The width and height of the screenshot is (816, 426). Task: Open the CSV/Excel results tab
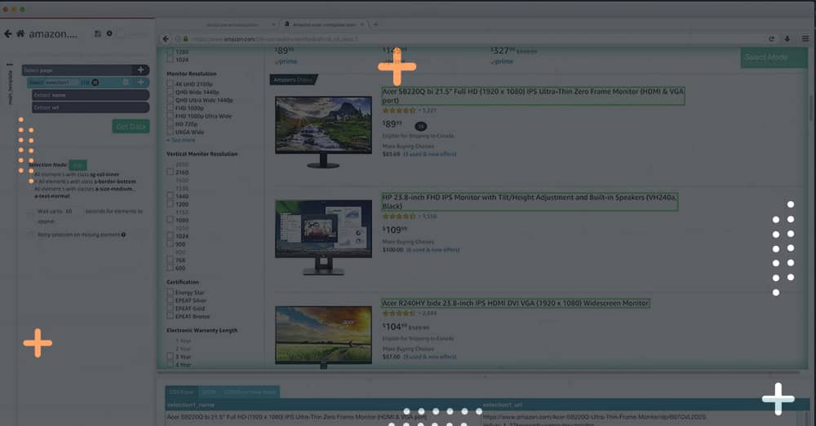click(181, 392)
